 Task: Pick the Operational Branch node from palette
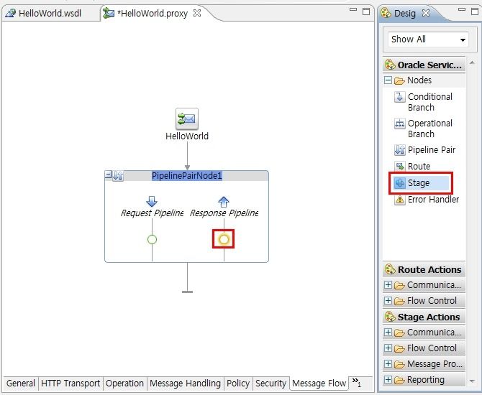point(423,129)
